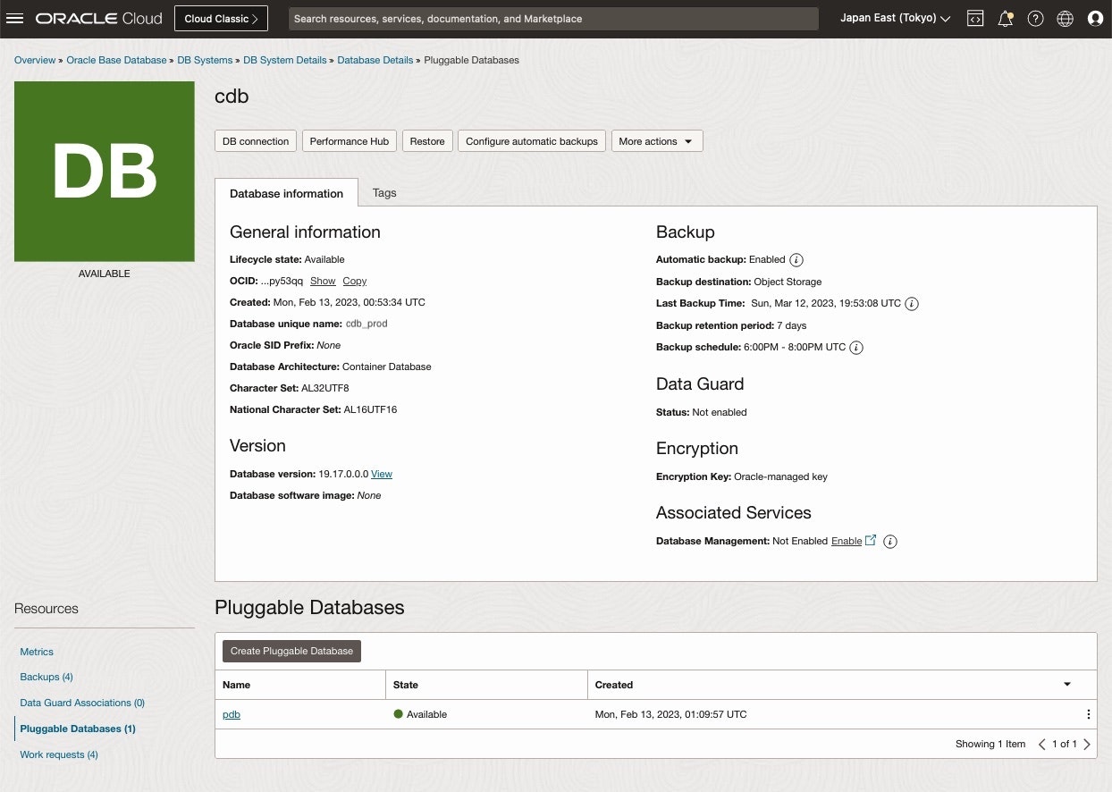Click the pdb created date cell

point(671,714)
